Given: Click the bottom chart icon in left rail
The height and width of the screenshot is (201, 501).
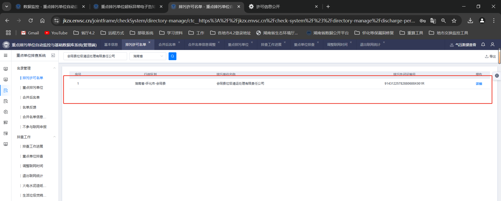Looking at the screenshot, I should coord(6,144).
